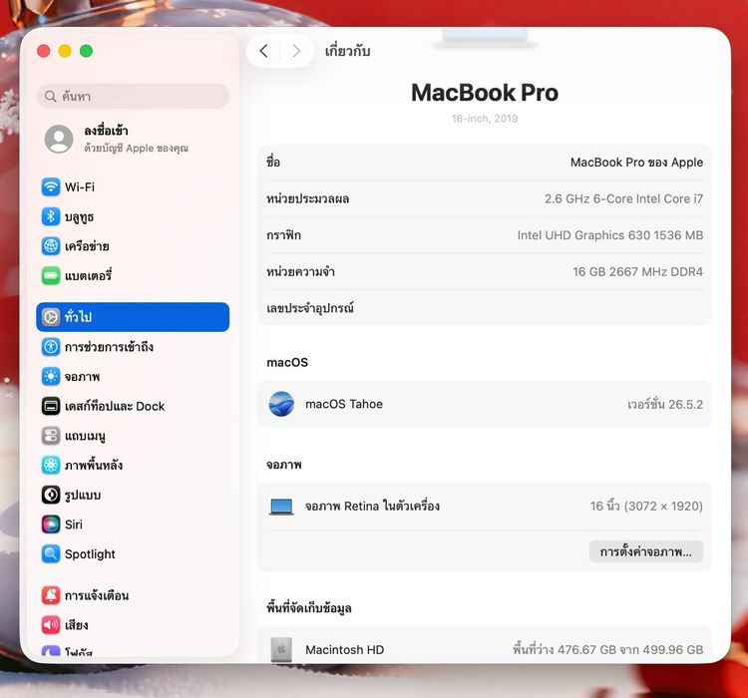Click the processor value 2.6 GHz 6-Core Intel Core i7
The image size is (748, 698).
point(624,198)
